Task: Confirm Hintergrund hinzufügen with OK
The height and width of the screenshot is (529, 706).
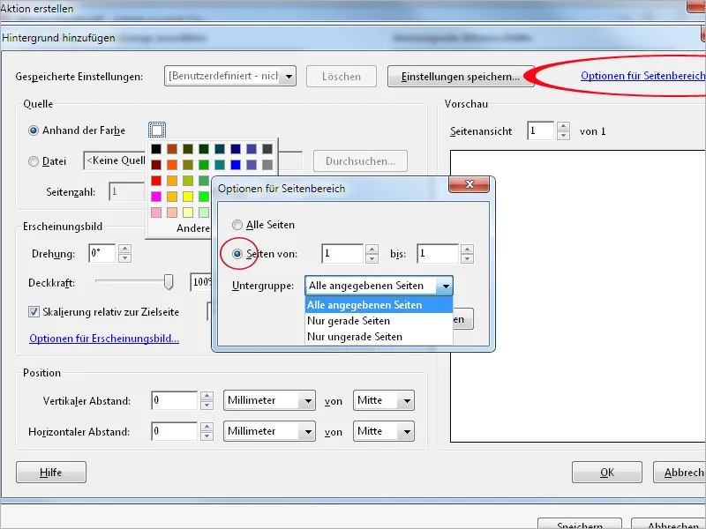Action: pyautogui.click(x=607, y=473)
